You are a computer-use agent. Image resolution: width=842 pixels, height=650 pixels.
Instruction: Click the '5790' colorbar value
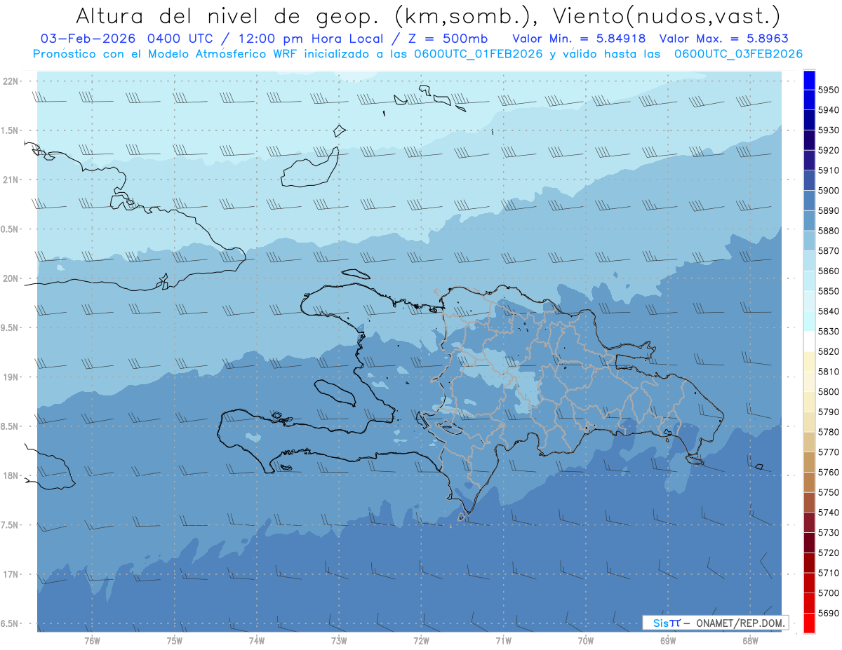pyautogui.click(x=829, y=412)
